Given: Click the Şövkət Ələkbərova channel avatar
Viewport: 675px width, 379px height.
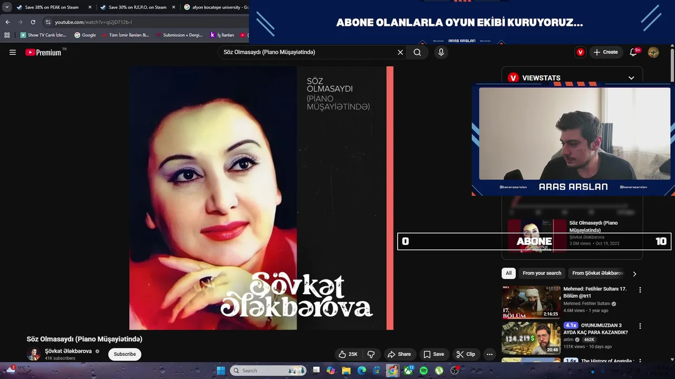Looking at the screenshot, I should (34, 354).
